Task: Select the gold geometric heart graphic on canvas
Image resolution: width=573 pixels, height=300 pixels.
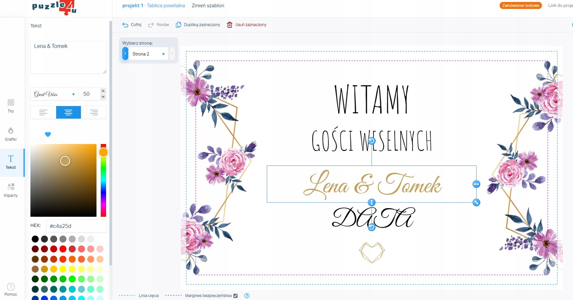Action: click(x=372, y=253)
